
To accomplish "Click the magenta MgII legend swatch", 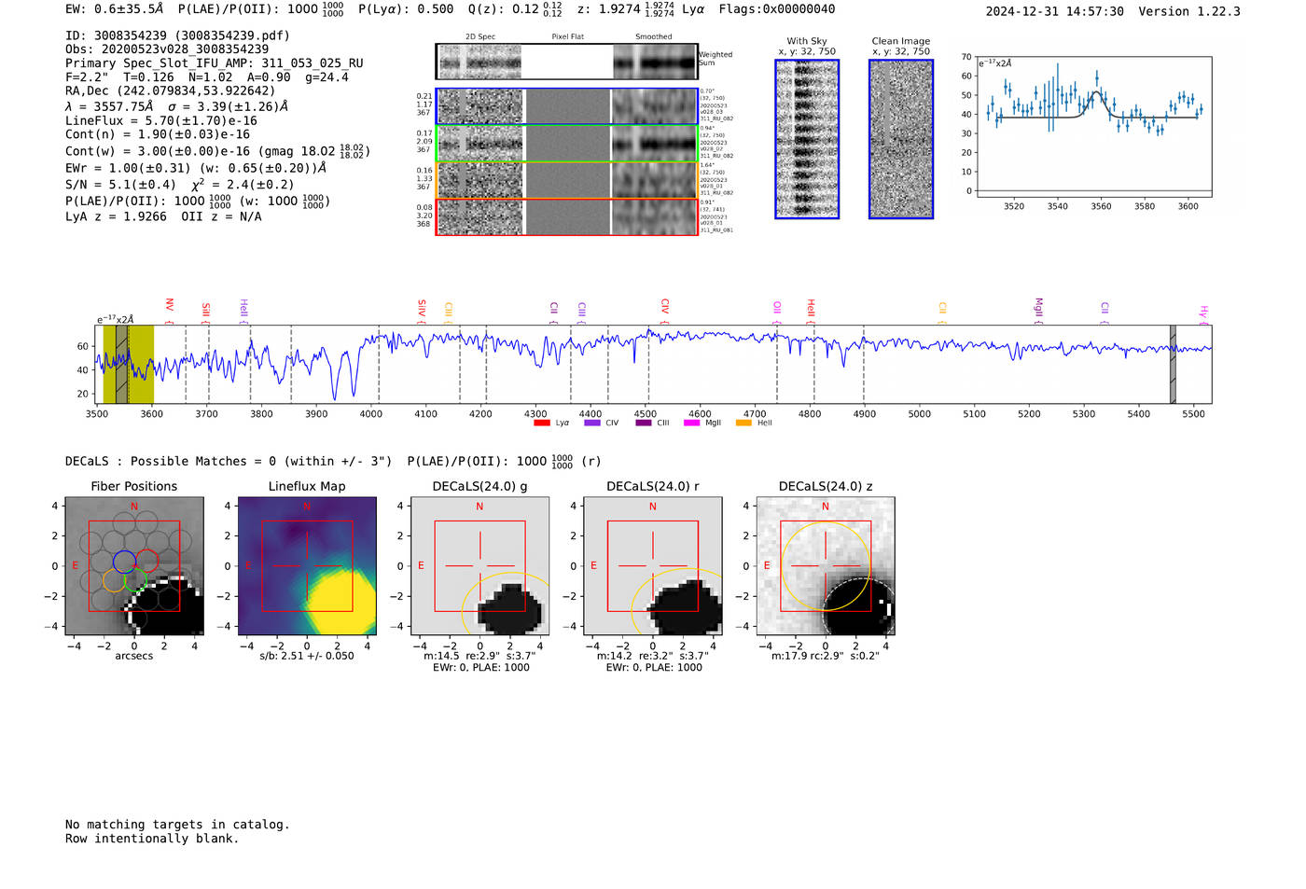I will click(x=691, y=423).
